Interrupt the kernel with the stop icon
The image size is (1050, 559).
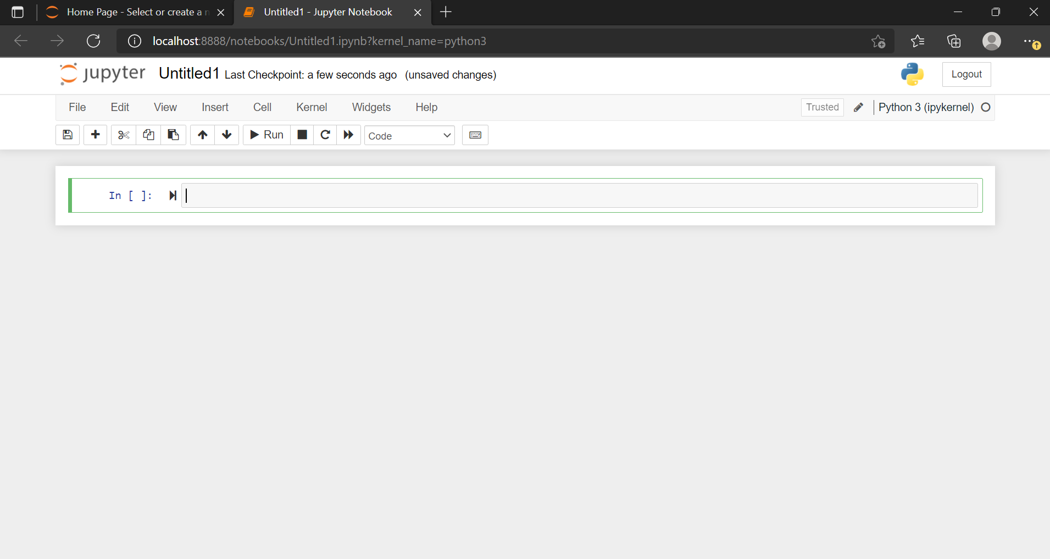pyautogui.click(x=302, y=135)
